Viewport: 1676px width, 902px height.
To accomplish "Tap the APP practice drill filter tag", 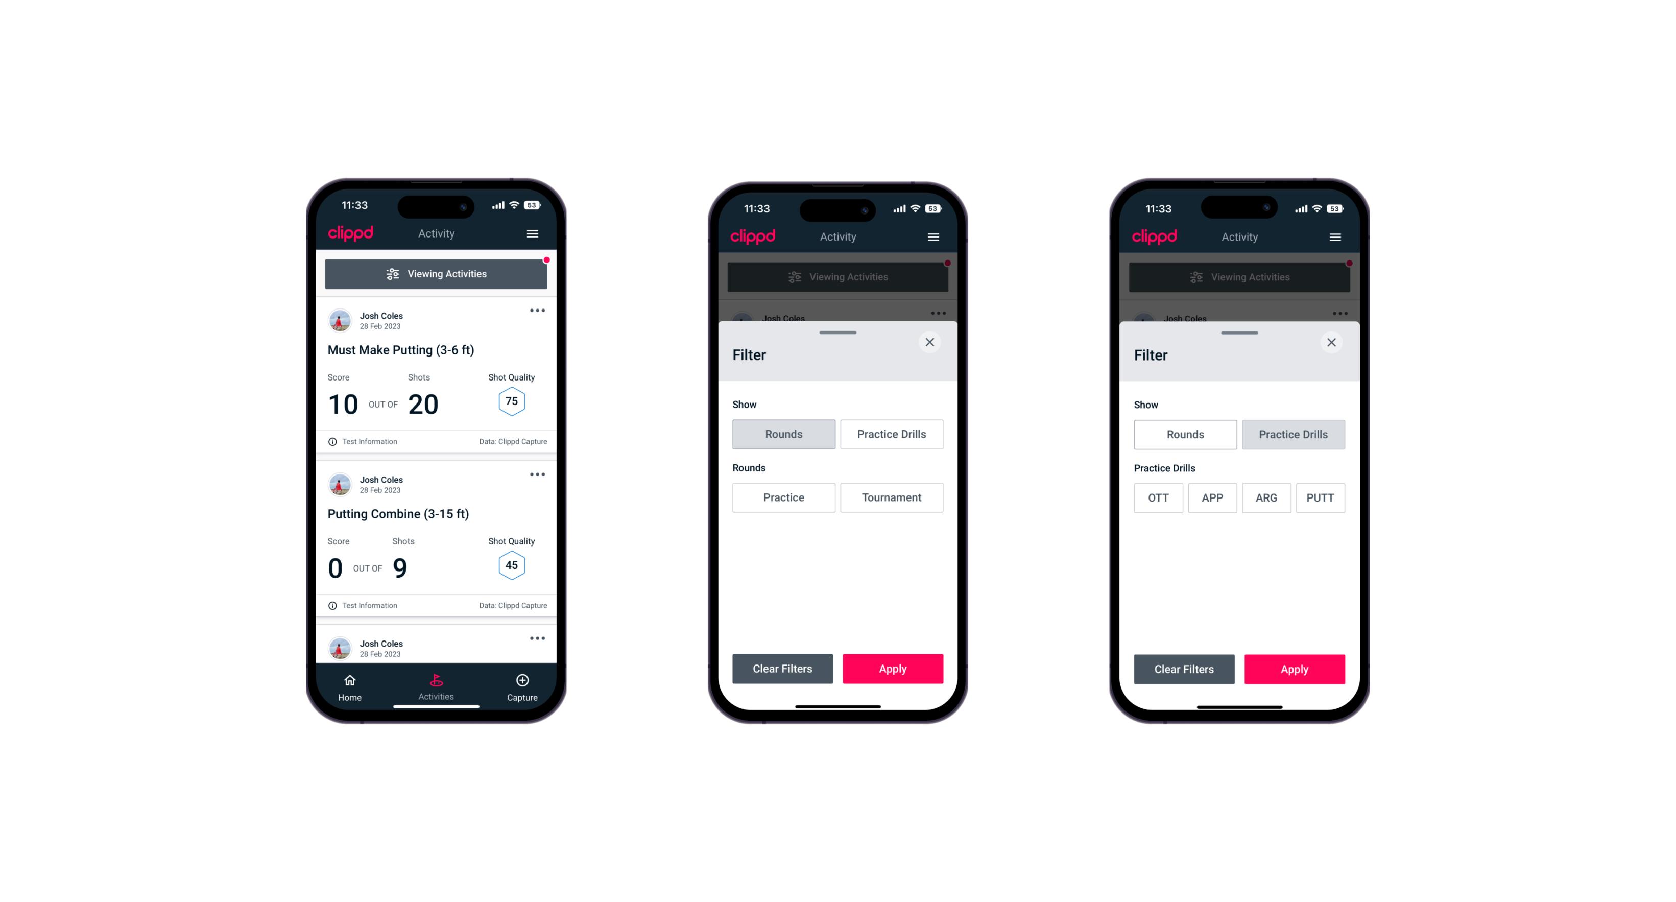I will (x=1212, y=496).
